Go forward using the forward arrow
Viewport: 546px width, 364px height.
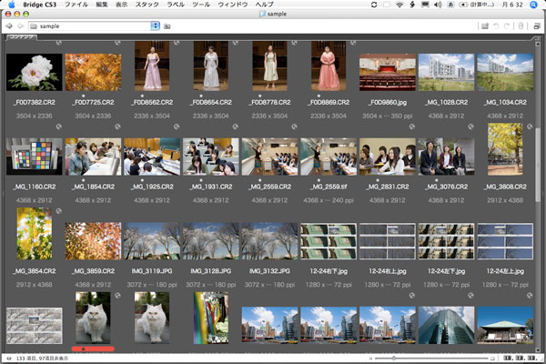tap(21, 26)
